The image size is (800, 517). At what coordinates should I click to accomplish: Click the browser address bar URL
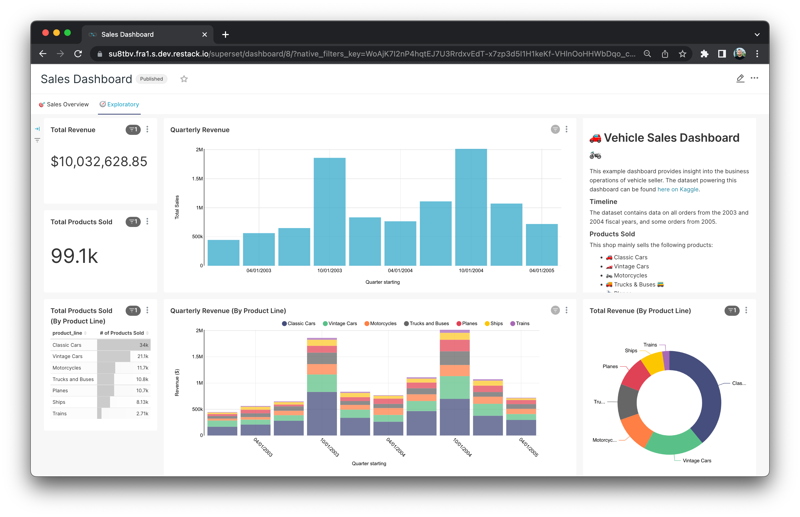point(370,54)
